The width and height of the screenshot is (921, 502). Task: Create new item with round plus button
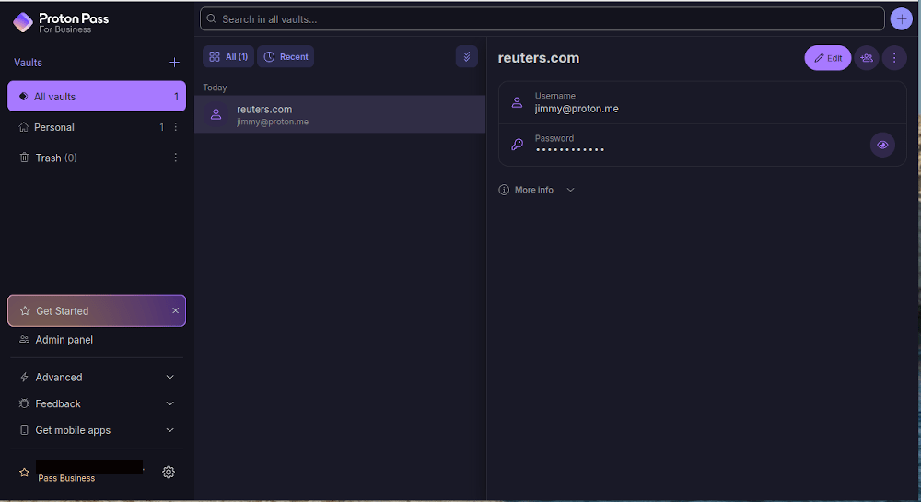pos(901,18)
